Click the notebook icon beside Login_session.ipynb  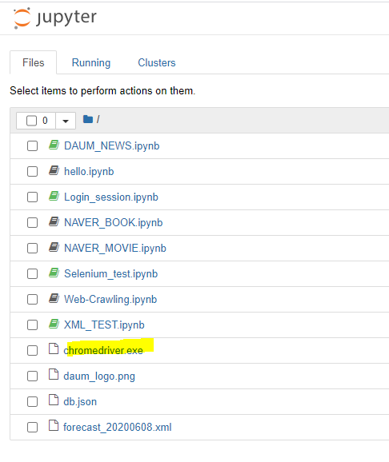54,197
